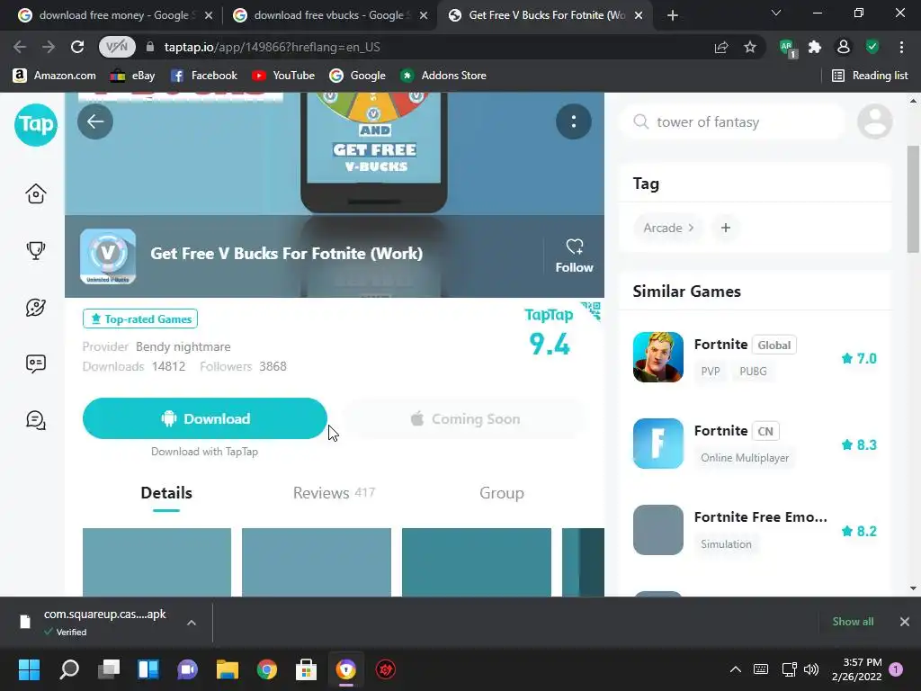Click the PVP tag under Fortnite
This screenshot has width=921, height=691.
(711, 372)
